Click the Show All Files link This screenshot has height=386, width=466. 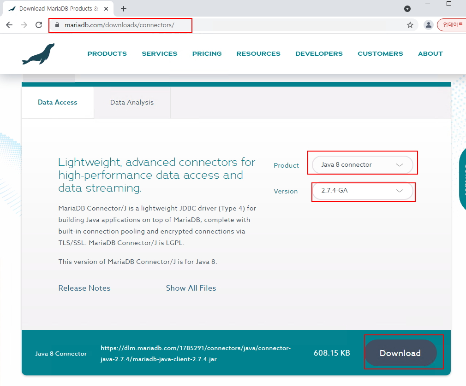[x=191, y=288]
